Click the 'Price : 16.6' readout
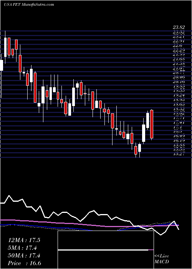Viewport: 192px width, 269px height. (25, 263)
